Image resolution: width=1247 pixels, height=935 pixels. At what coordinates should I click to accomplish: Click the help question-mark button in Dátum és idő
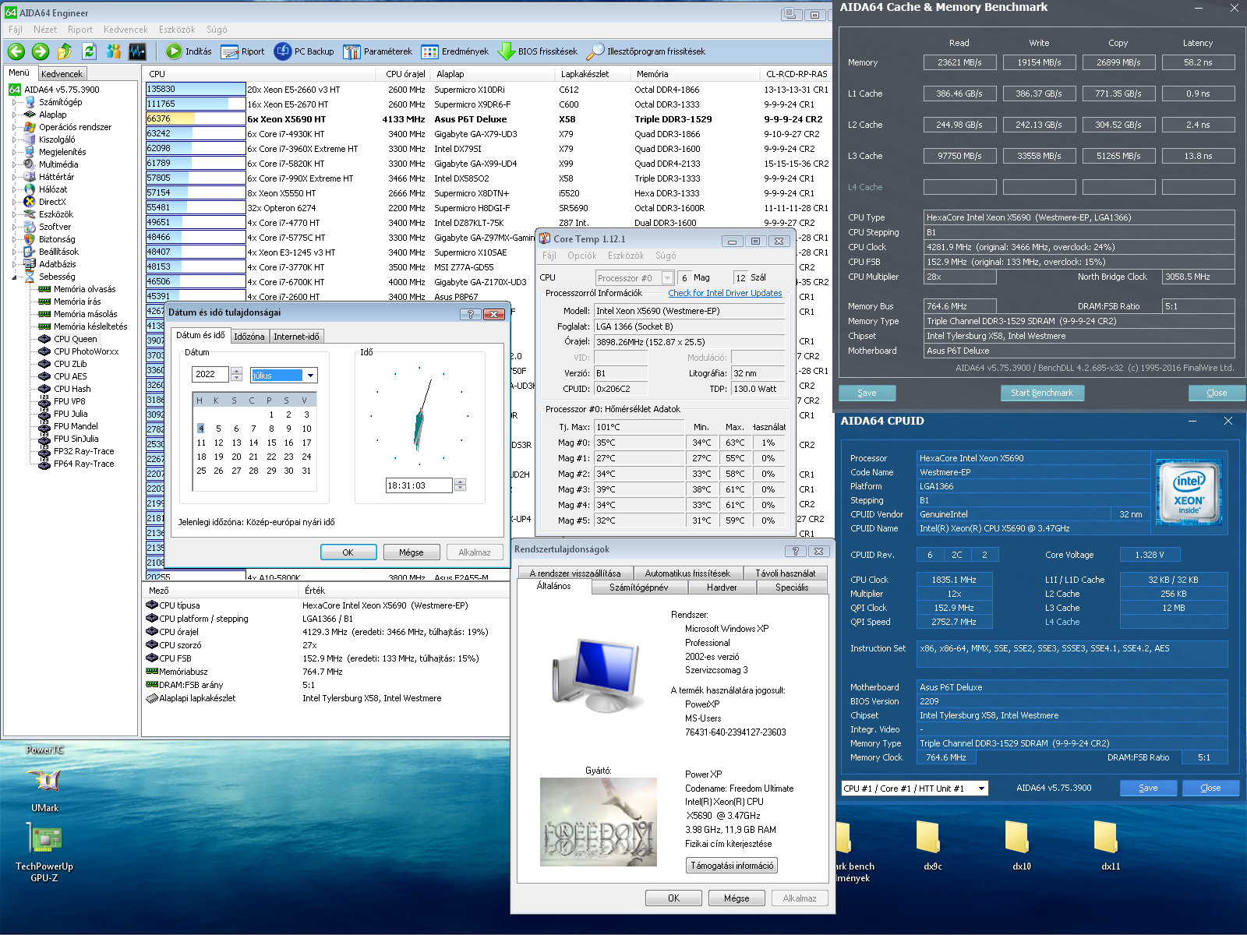[x=470, y=314]
